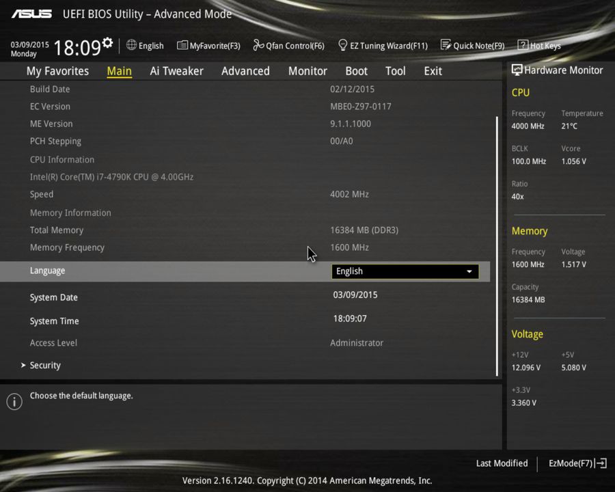
Task: Switch to EzMode with F7 button
Action: 576,463
